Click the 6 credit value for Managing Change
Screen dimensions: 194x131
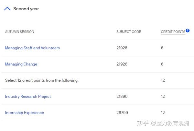point(162,64)
